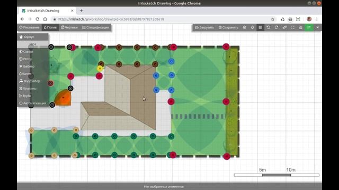
Task: Undo the last action
Action: [x=269, y=27]
